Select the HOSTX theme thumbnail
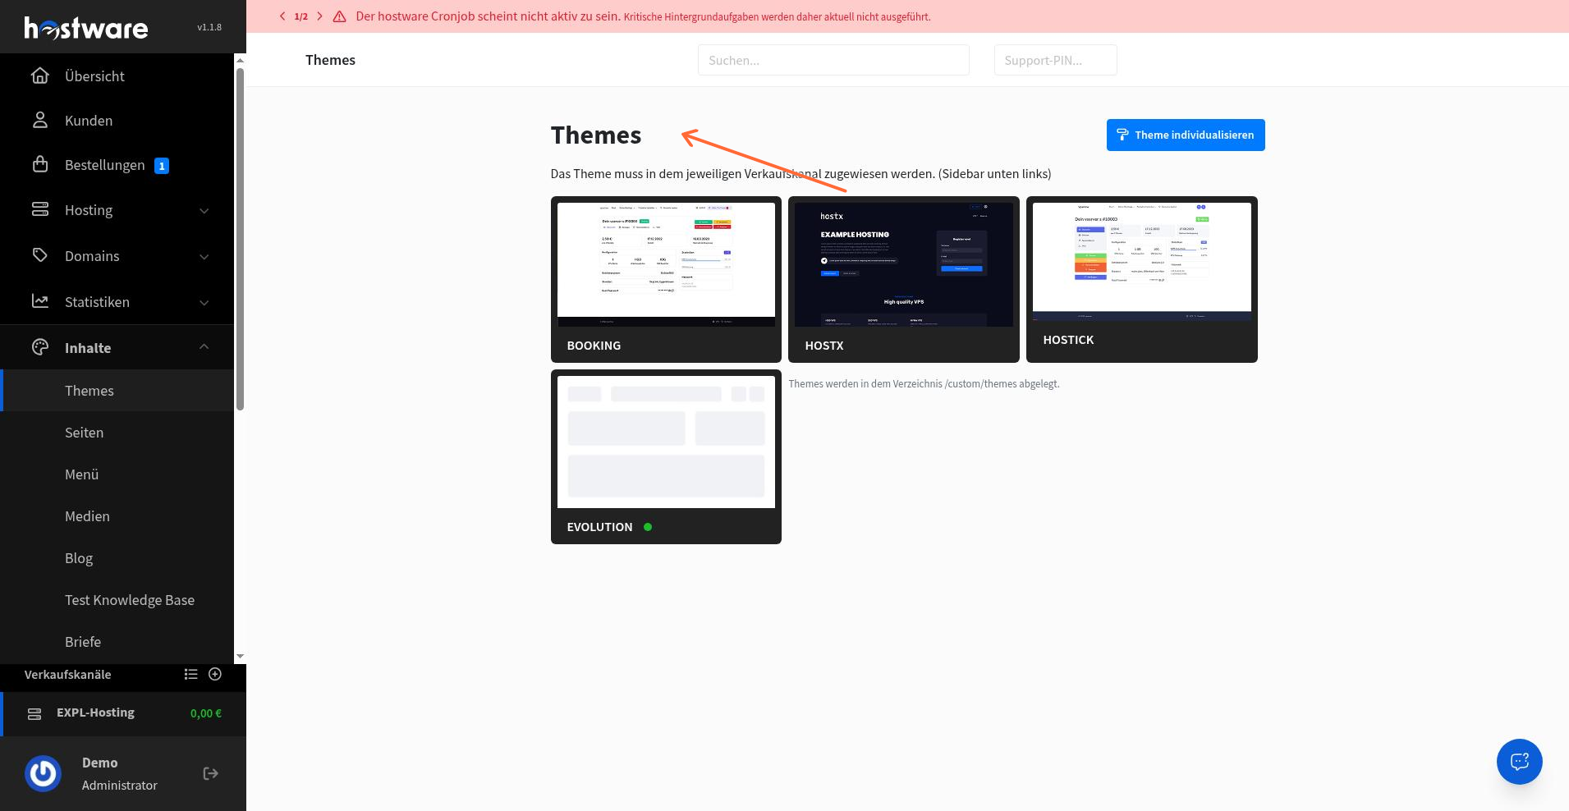This screenshot has width=1569, height=811. pos(904,264)
